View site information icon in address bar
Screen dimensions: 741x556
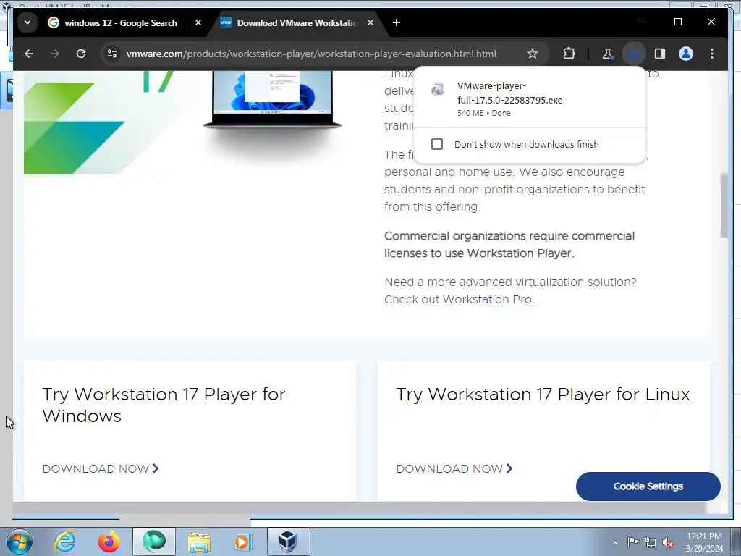tap(112, 54)
